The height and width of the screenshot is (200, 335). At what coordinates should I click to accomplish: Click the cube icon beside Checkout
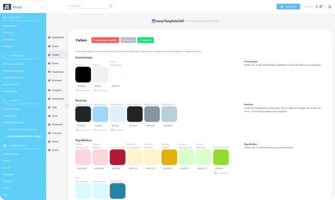point(49,133)
